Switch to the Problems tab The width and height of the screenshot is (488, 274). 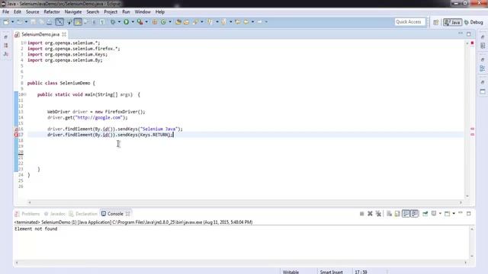27,214
